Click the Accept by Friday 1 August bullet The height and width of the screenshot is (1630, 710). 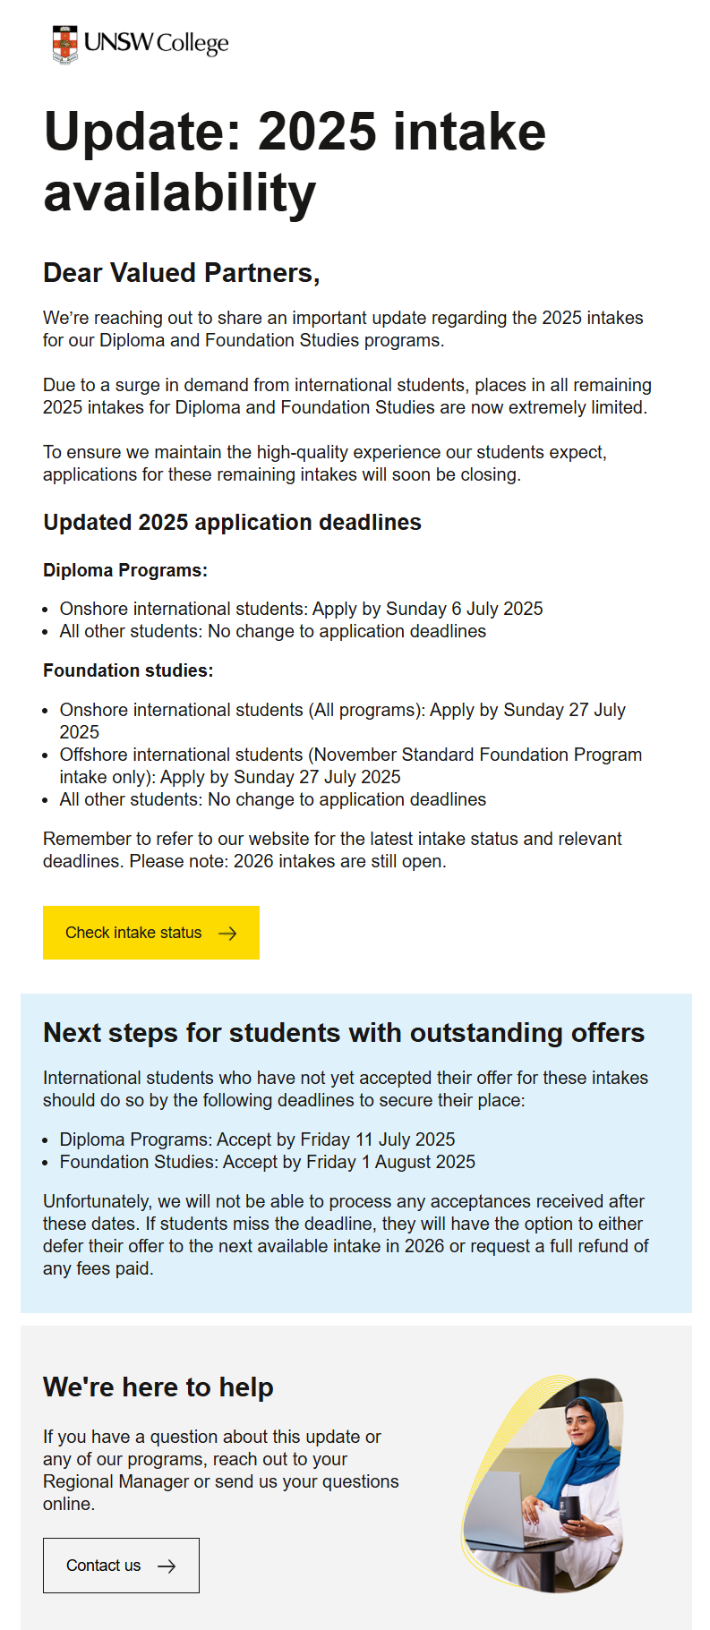click(x=268, y=1162)
